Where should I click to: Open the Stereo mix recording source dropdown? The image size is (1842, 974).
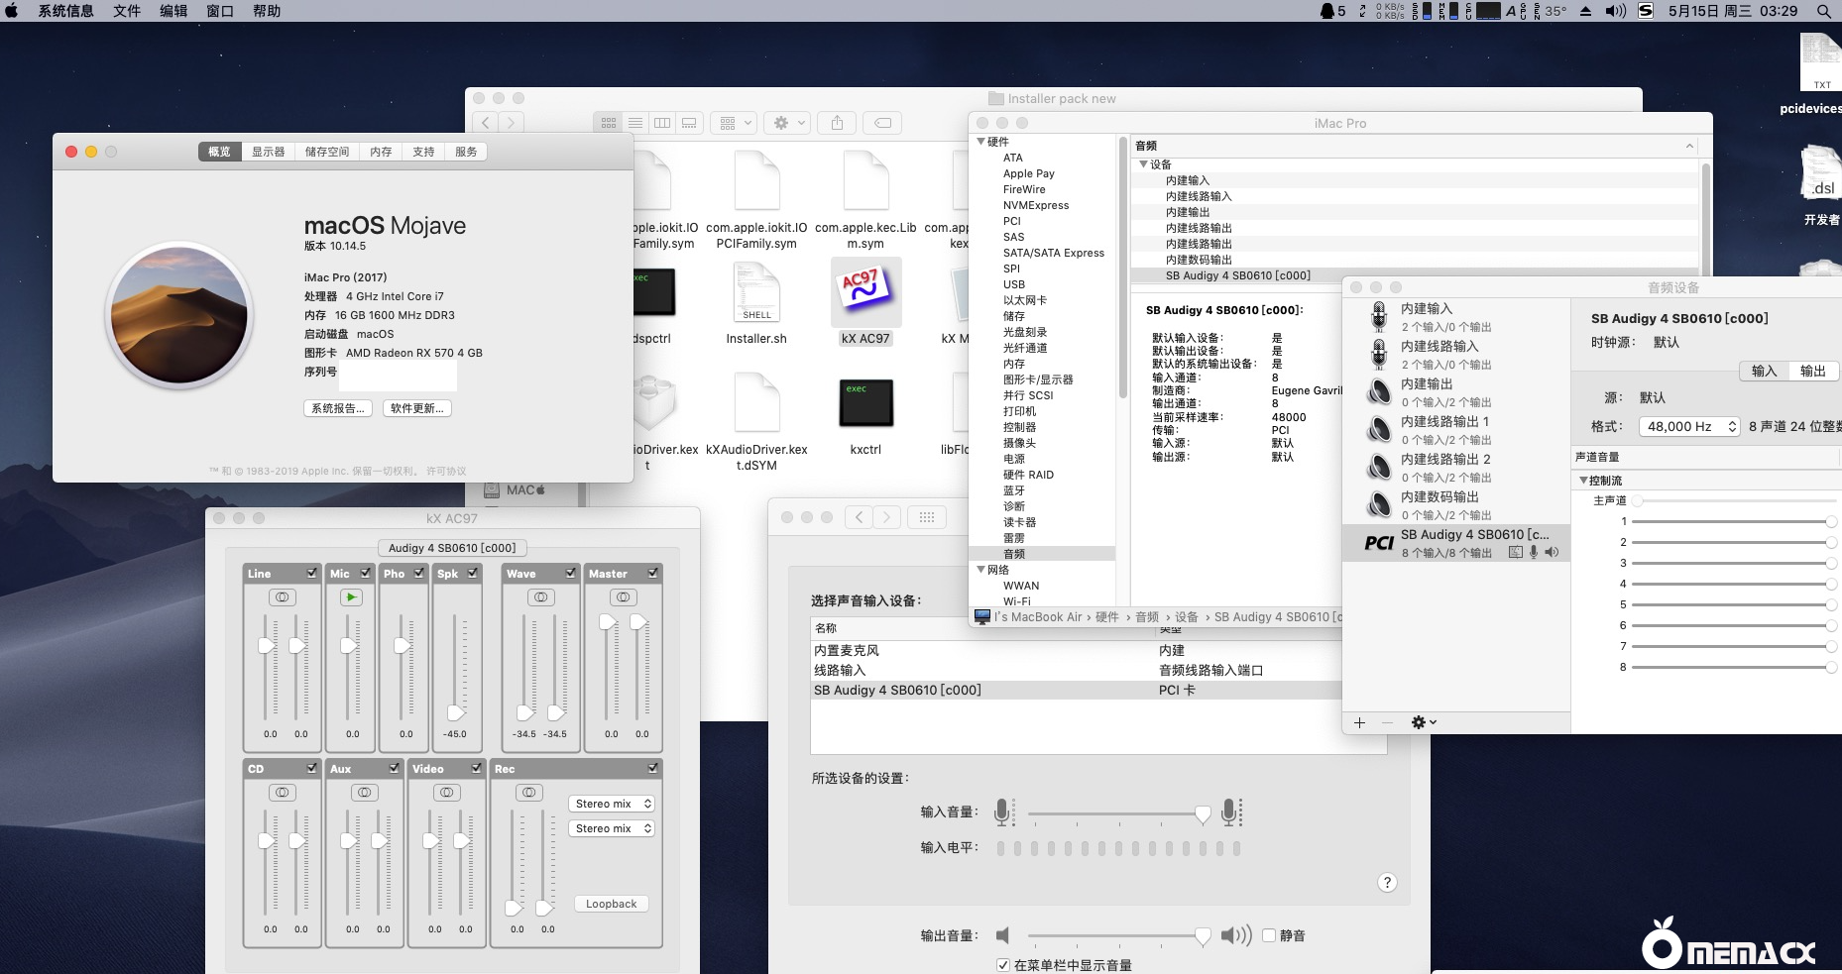[611, 803]
